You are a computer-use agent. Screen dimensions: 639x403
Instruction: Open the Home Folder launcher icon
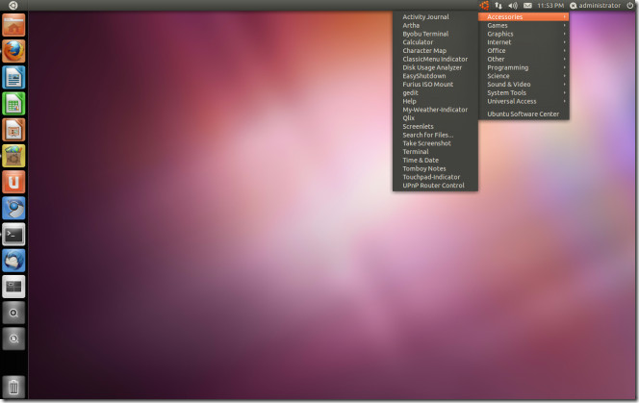[13, 25]
